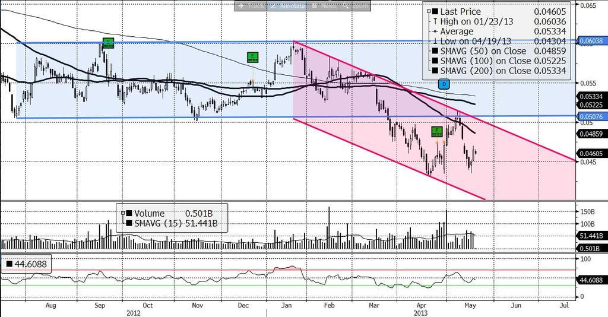Screen dimensions: 608x317
Task: Click the green E earnings marker in December
Action: pos(253,58)
